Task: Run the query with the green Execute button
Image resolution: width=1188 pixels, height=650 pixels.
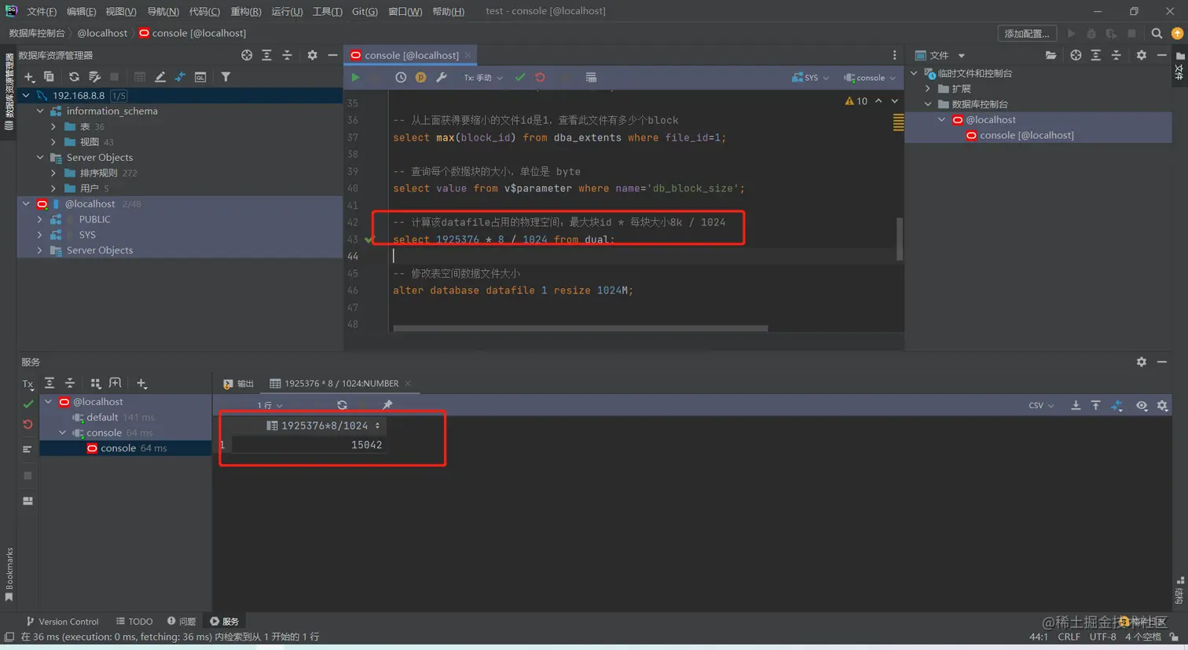Action: pyautogui.click(x=355, y=78)
